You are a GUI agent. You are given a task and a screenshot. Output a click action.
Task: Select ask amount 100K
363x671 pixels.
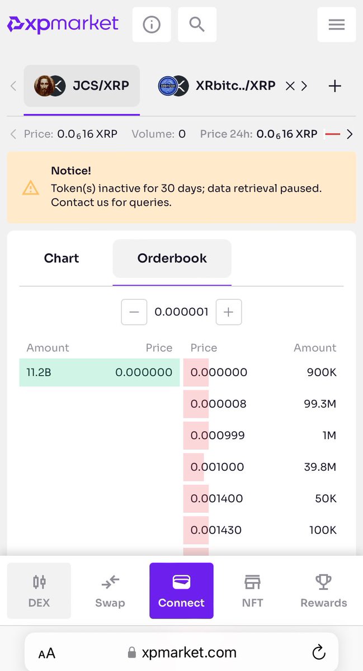(323, 530)
